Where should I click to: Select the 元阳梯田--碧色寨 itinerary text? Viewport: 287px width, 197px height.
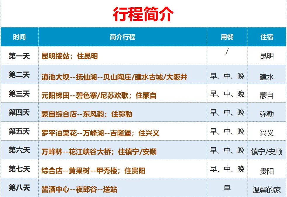(99, 95)
